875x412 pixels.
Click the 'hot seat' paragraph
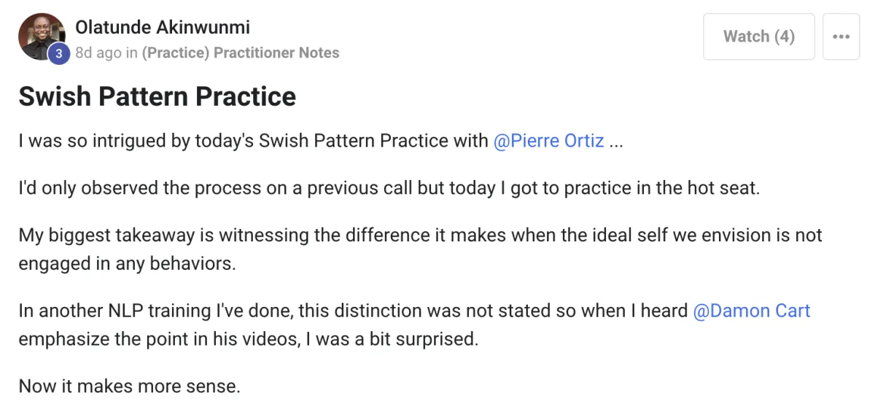pyautogui.click(x=389, y=188)
